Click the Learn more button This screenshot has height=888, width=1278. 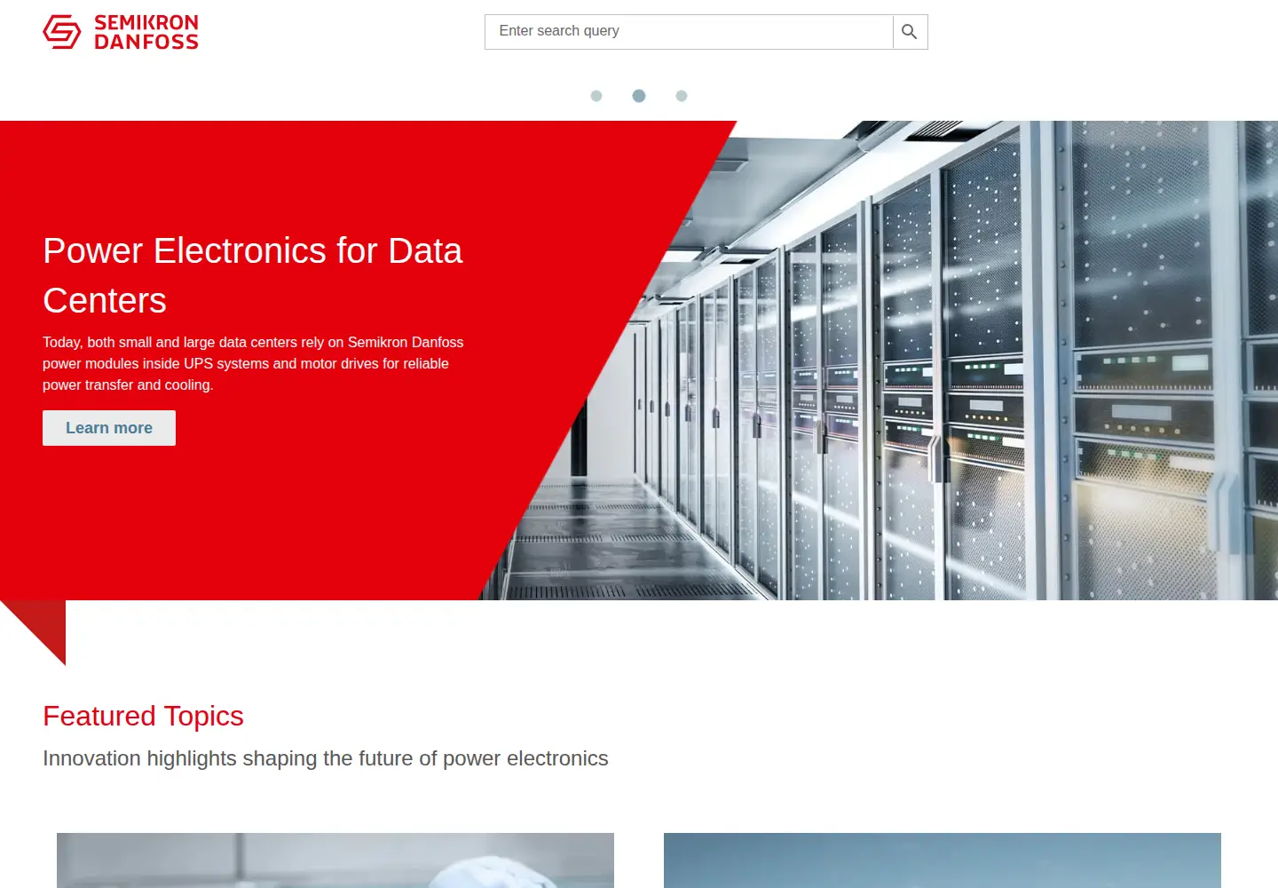click(x=109, y=428)
